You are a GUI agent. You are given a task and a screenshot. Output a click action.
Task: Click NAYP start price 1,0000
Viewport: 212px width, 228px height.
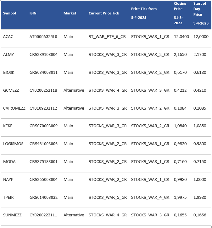(200, 180)
